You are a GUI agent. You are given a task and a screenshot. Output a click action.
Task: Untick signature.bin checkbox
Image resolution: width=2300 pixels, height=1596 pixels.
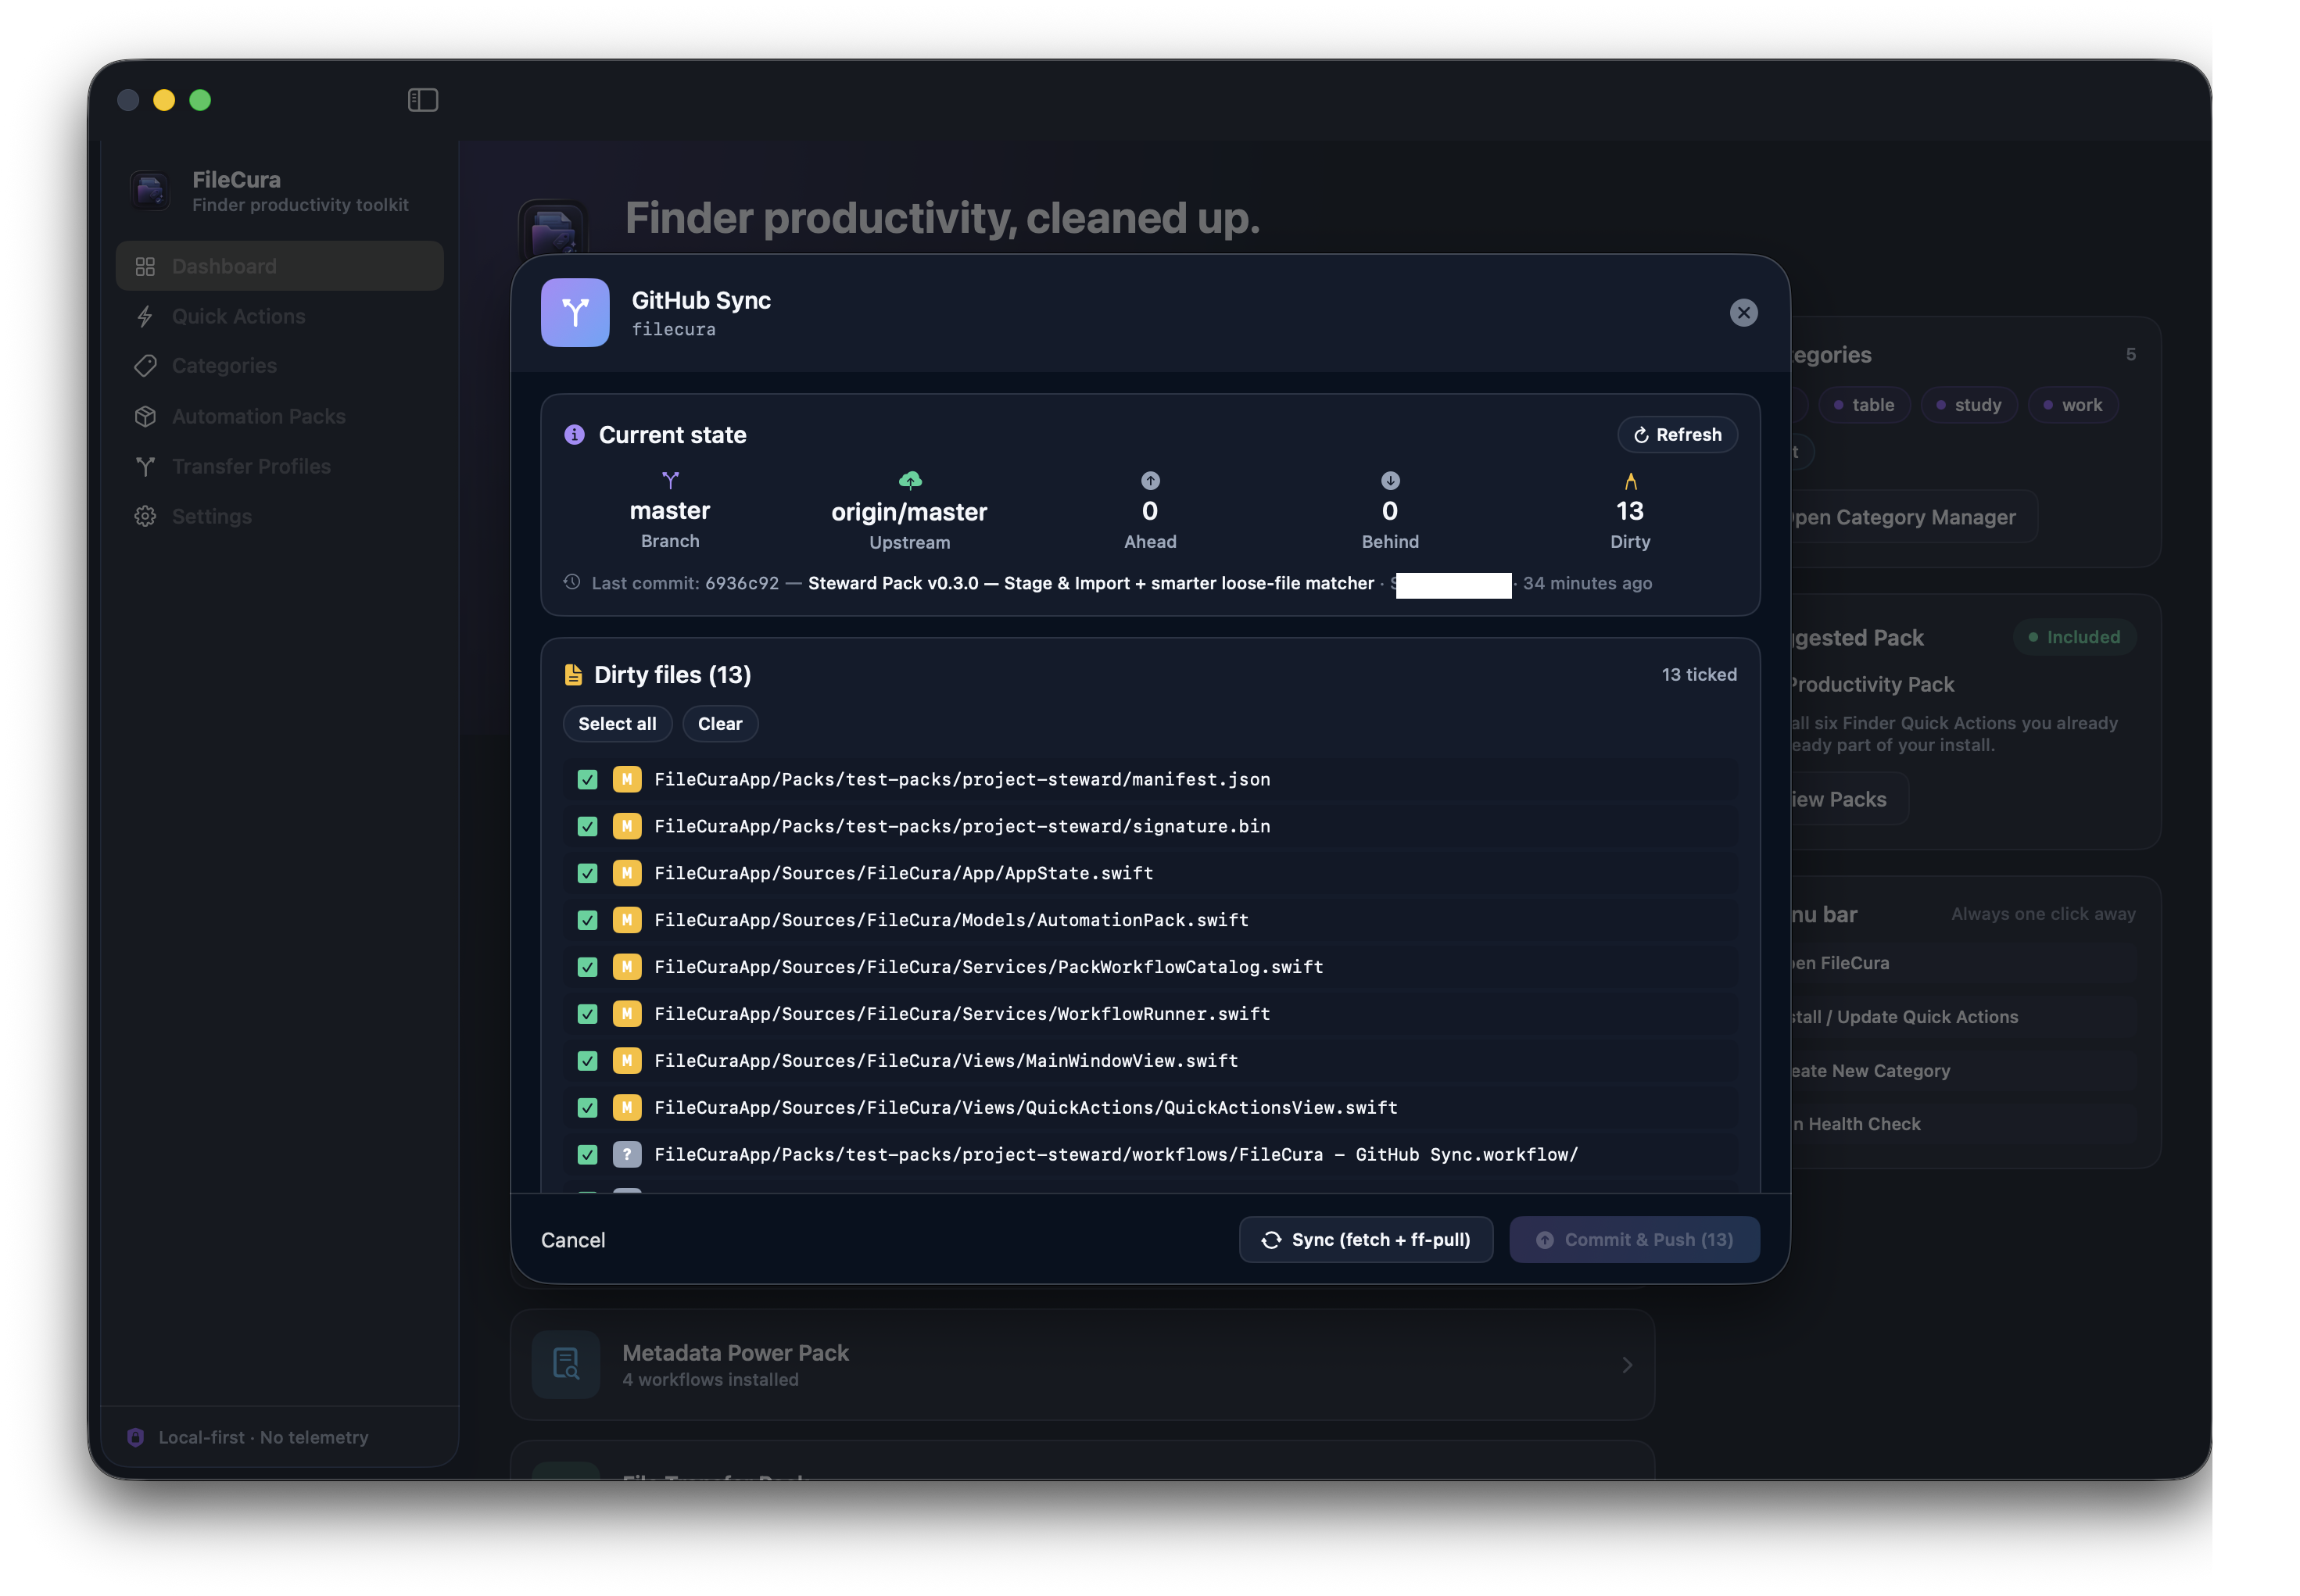click(x=587, y=826)
